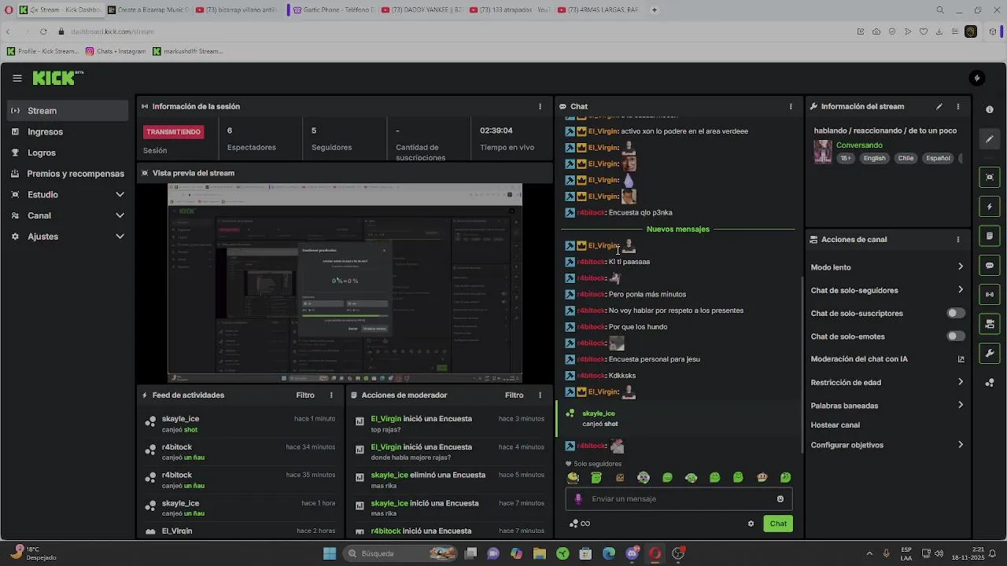The height and width of the screenshot is (566, 1007).
Task: Open the hamburger menu beside the Kick logo
Action: point(17,78)
